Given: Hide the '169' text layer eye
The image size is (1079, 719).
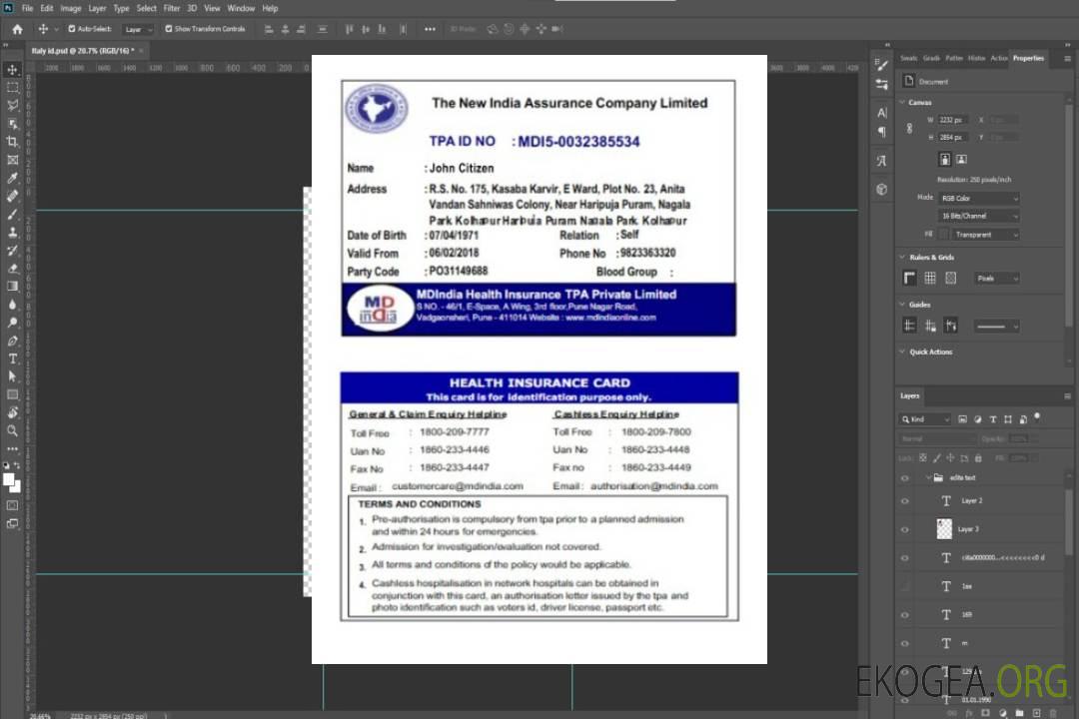Looking at the screenshot, I should 905,615.
